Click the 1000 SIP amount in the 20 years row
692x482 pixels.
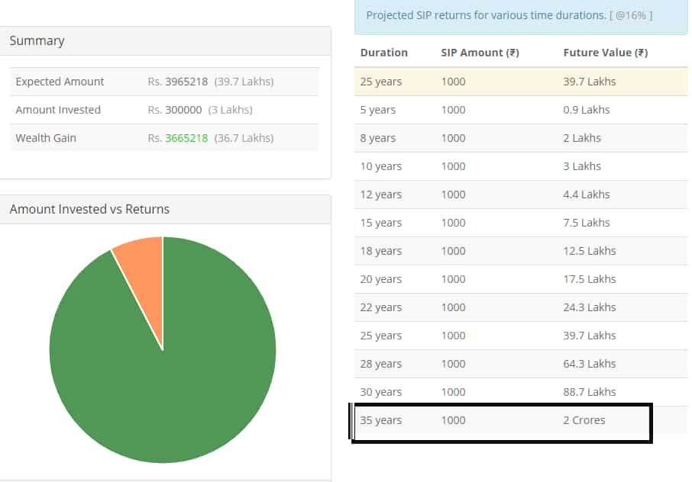pyautogui.click(x=453, y=279)
